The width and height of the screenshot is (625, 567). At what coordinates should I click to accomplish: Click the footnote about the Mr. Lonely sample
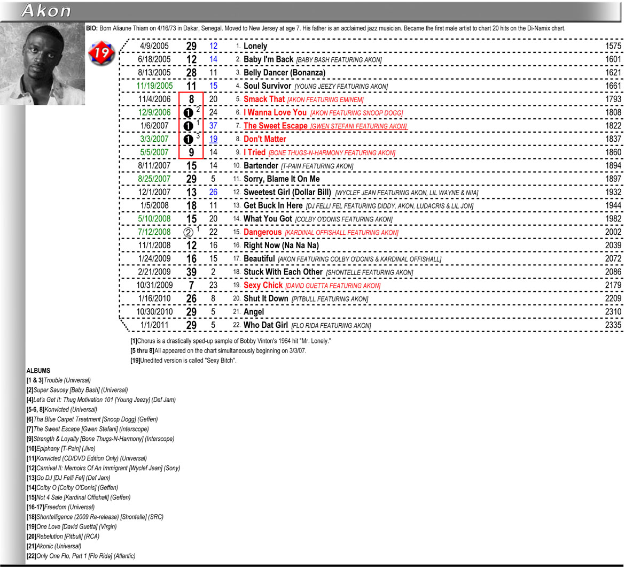(x=231, y=341)
